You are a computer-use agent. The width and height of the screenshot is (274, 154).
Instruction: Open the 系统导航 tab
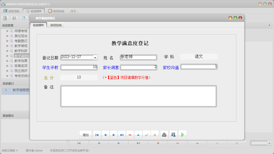coord(12,10)
